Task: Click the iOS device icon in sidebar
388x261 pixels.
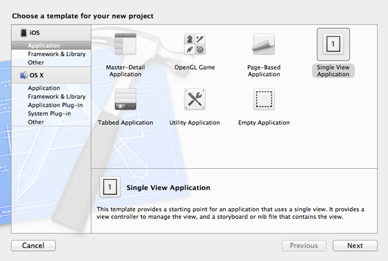Action: (23, 33)
